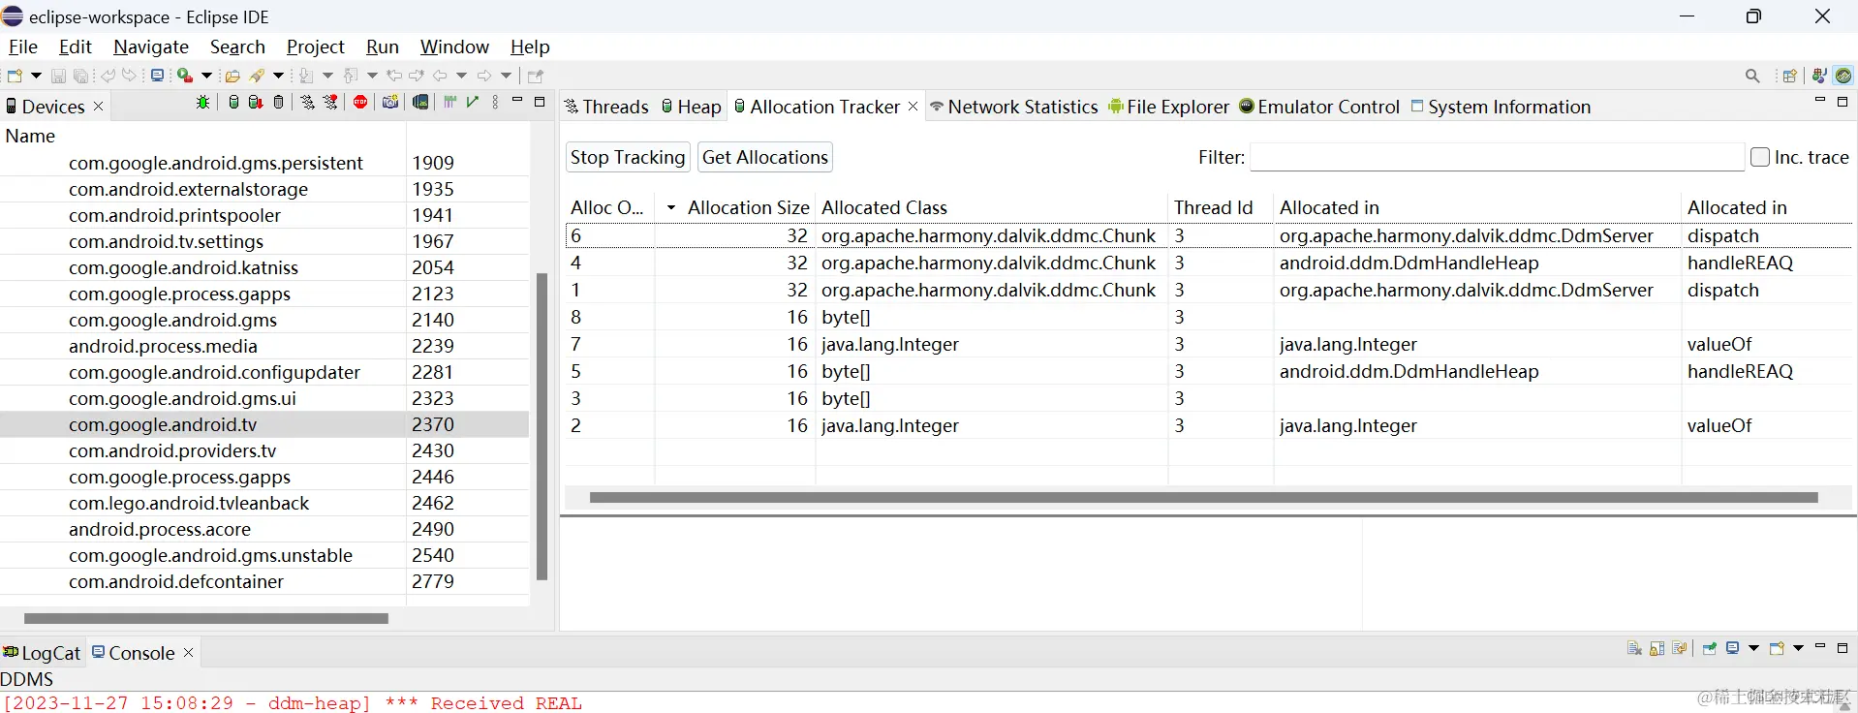Click the Stop Tracking button

click(628, 157)
